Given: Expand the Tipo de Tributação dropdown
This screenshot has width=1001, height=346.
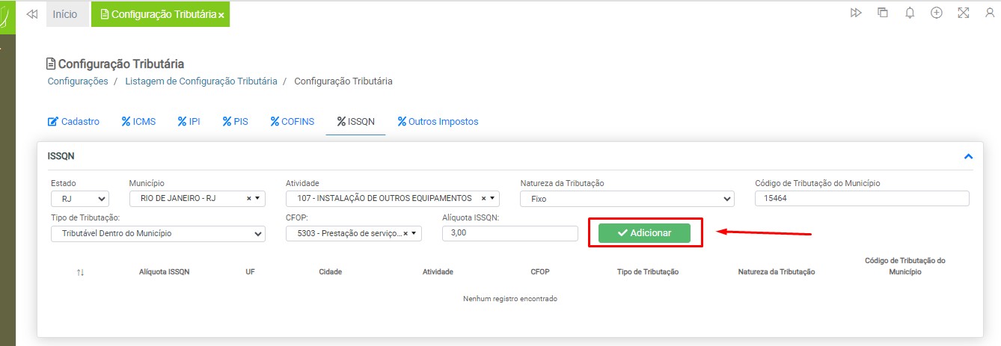Looking at the screenshot, I should click(x=158, y=234).
